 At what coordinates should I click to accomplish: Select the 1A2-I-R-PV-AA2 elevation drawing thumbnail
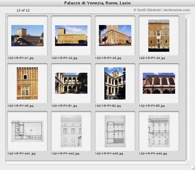click(x=71, y=131)
